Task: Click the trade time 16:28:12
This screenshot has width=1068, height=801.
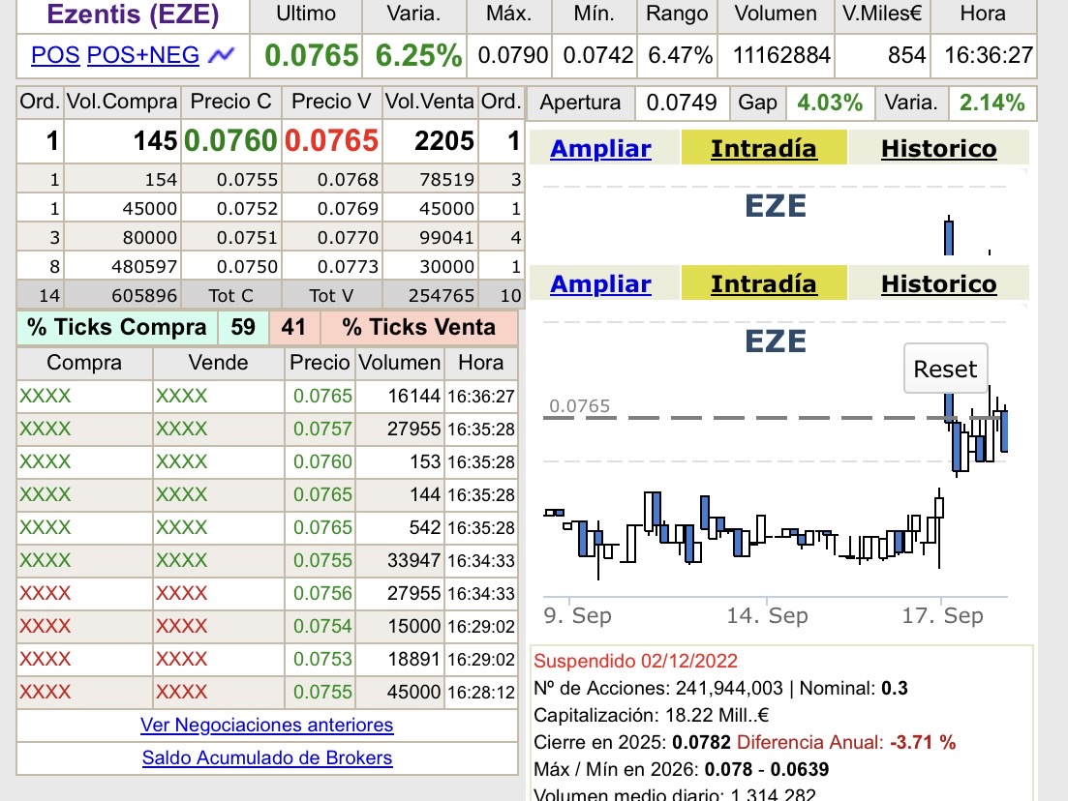Action: pos(481,692)
